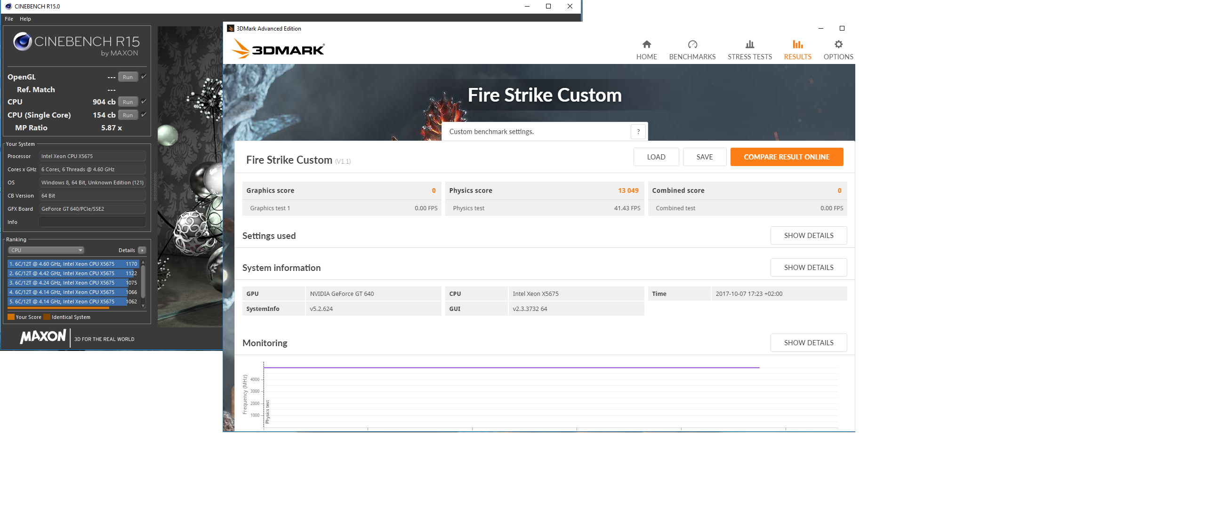
Task: Open Stress Tests bar chart icon
Action: (x=749, y=44)
